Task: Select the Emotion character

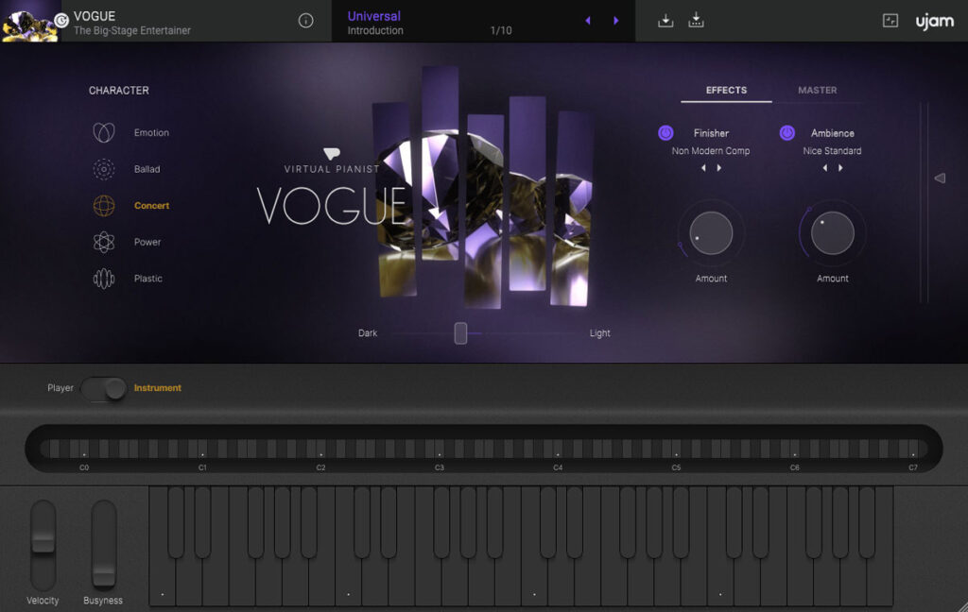Action: (150, 132)
